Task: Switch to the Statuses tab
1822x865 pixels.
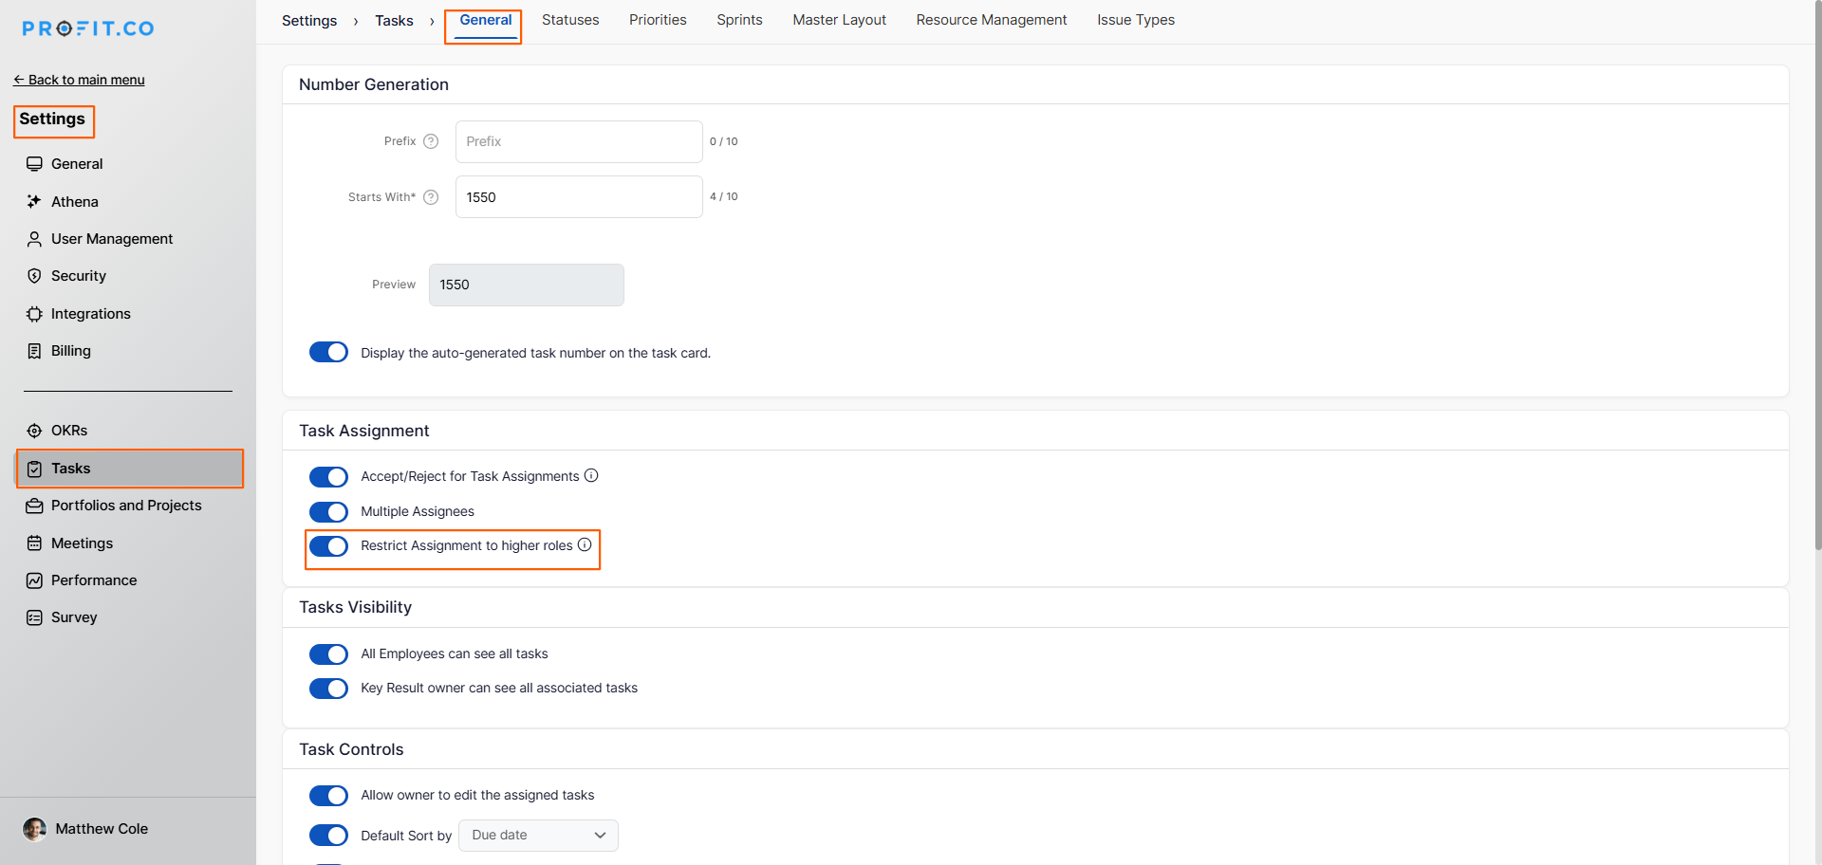Action: [x=570, y=20]
